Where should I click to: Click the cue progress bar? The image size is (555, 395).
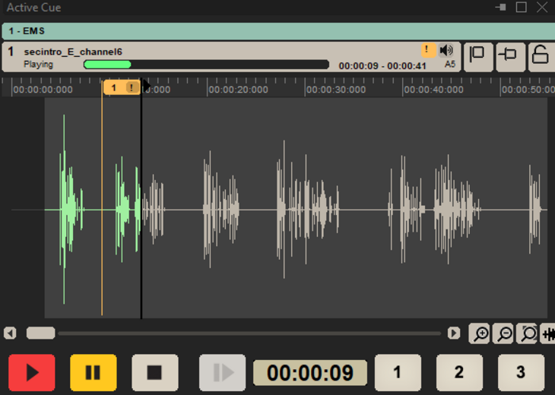pyautogui.click(x=205, y=65)
